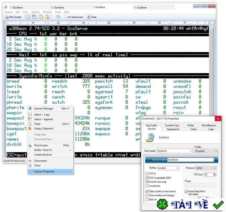This screenshot has width=226, height=212.
Task: Click the Paste clipboard toolbar icon
Action: 41,17
